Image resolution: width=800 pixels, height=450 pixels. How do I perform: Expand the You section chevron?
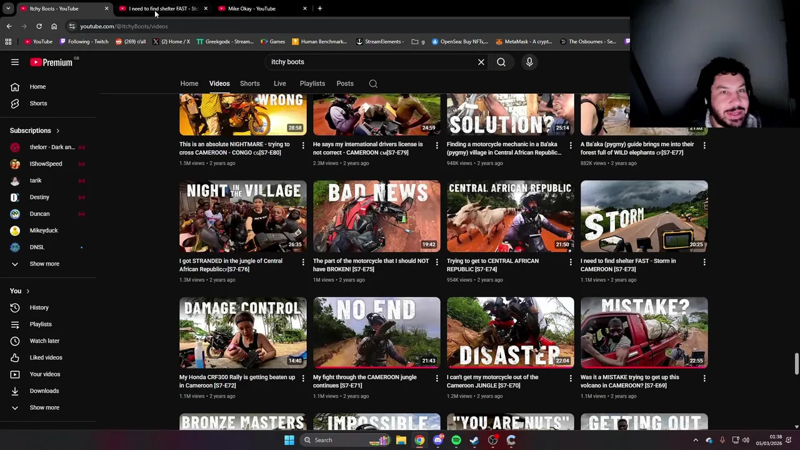coord(27,291)
